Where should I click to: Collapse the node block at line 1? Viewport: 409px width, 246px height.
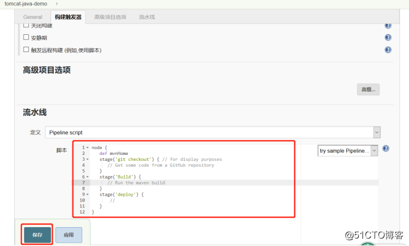(88, 147)
